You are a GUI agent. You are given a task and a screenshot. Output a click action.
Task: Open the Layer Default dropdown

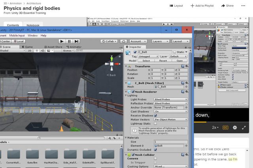pos(178,56)
